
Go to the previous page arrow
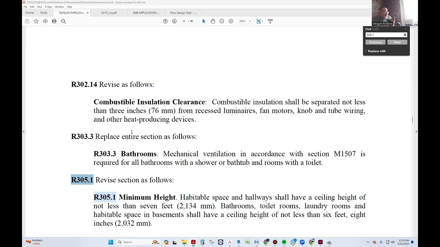click(165, 21)
